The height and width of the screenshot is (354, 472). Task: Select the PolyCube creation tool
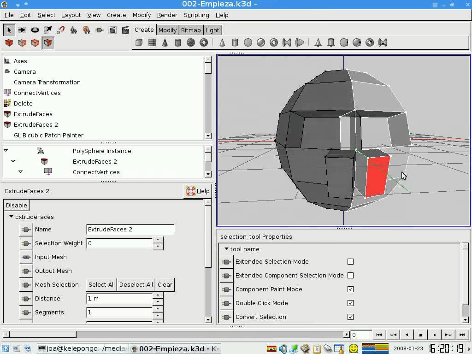coord(139,42)
